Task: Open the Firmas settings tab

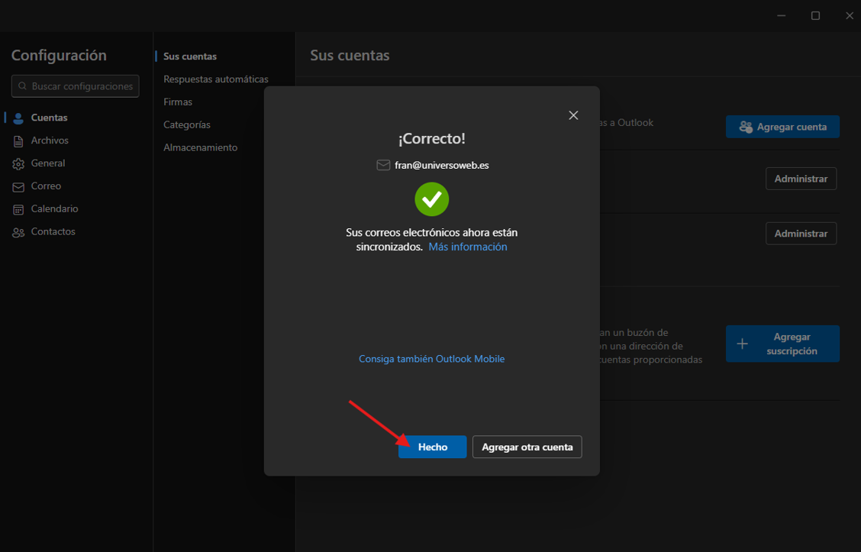Action: tap(178, 102)
